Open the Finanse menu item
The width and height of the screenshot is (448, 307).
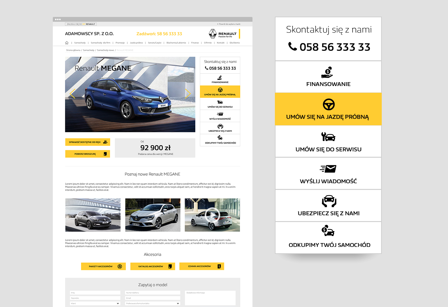click(195, 43)
